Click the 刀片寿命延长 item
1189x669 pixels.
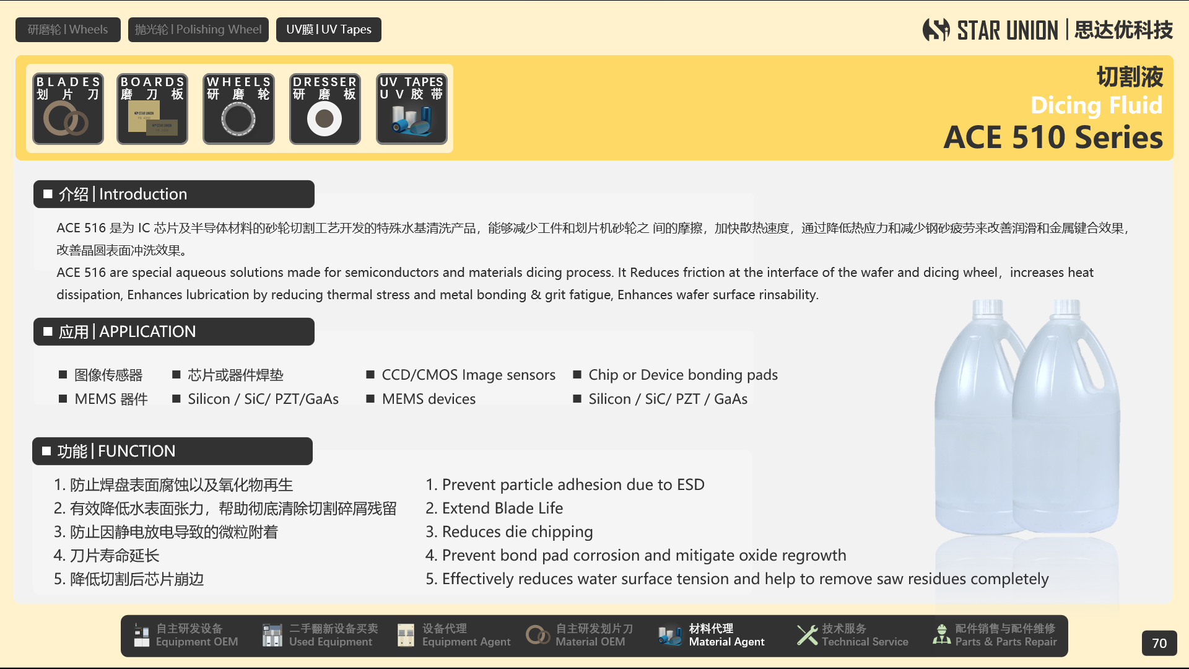click(x=107, y=555)
